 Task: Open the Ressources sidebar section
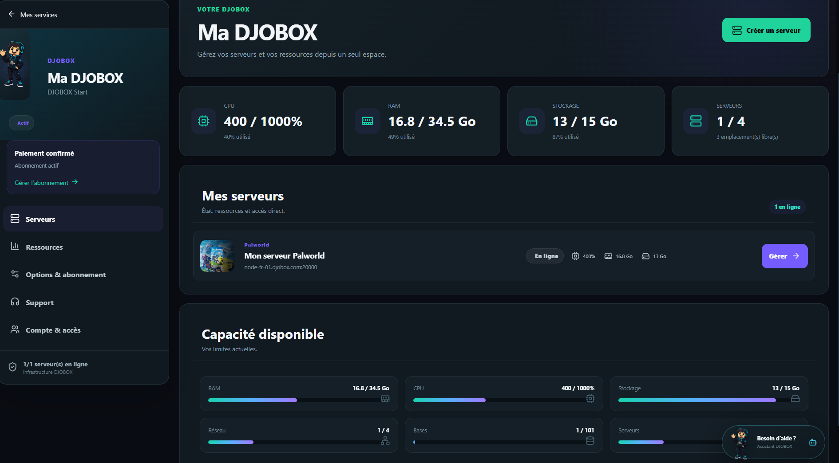(83, 247)
